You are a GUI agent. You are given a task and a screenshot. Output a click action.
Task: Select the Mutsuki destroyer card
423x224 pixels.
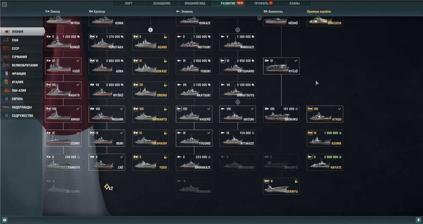pos(194,42)
